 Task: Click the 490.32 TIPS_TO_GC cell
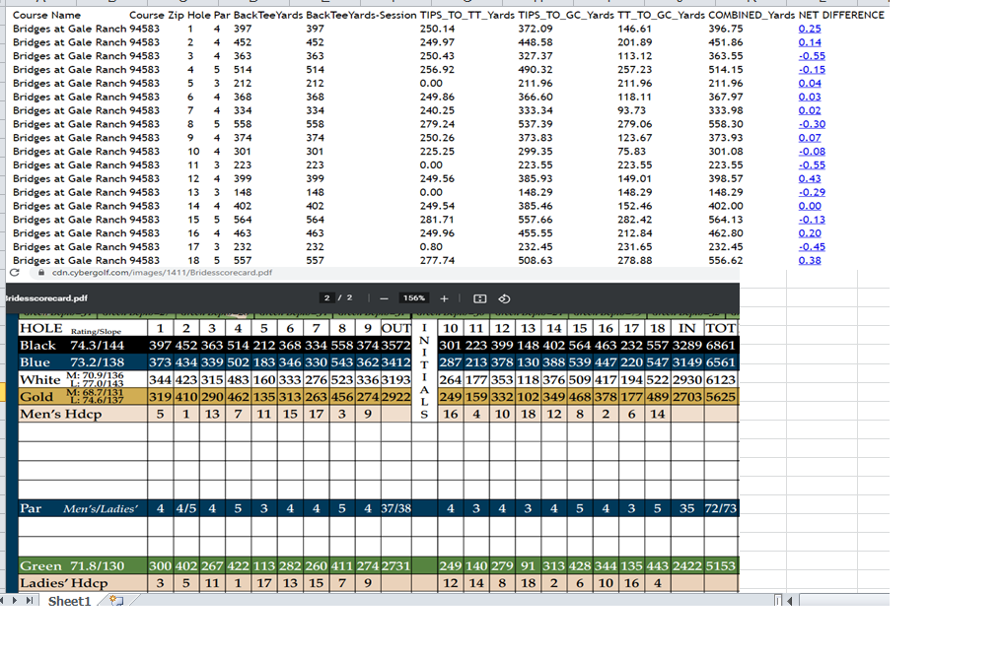(535, 70)
